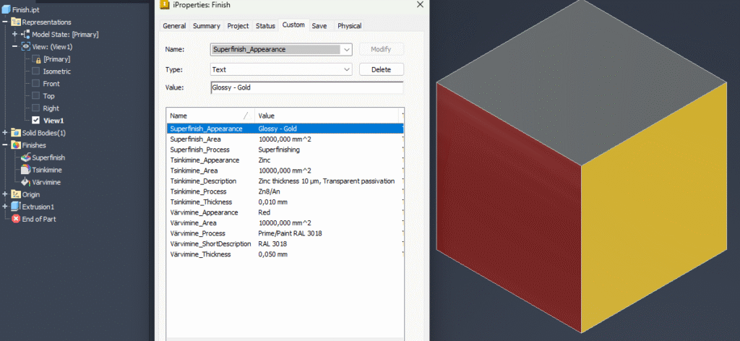
Task: Switch to the Physical tab
Action: (349, 26)
